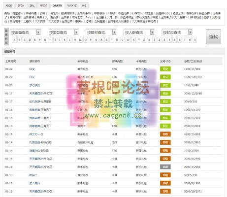The width and height of the screenshot is (227, 197).
Task: Open the 天天爱西游-PP25区 game link
Action: [41, 192]
